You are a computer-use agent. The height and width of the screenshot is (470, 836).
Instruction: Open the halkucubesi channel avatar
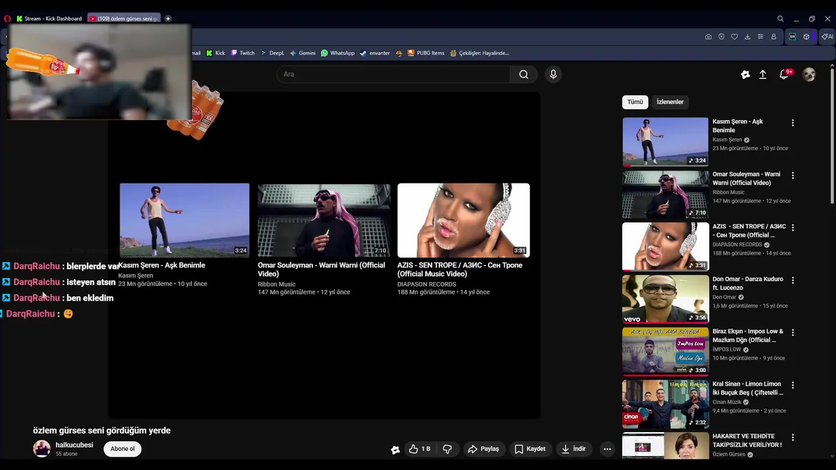(x=42, y=448)
